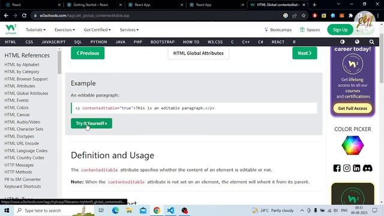Open W3Schools Facebook page icon

(x=337, y=168)
